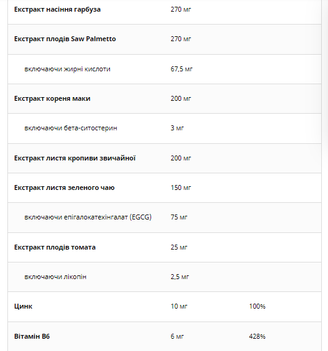Click the 150 мг green tea amount
This screenshot has height=351, width=328.
pyautogui.click(x=181, y=187)
